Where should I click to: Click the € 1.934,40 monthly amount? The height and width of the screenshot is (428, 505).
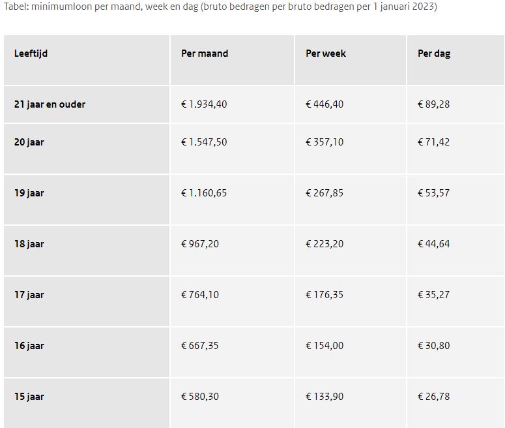[x=204, y=104]
